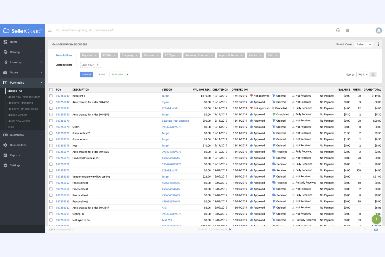Image resolution: width=385 pixels, height=257 pixels.
Task: Open the Manage POs search hamburger menu
Action: tap(50, 30)
